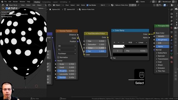Select the tweak cursor tool icon
The height and width of the screenshot is (100, 178).
3,8
